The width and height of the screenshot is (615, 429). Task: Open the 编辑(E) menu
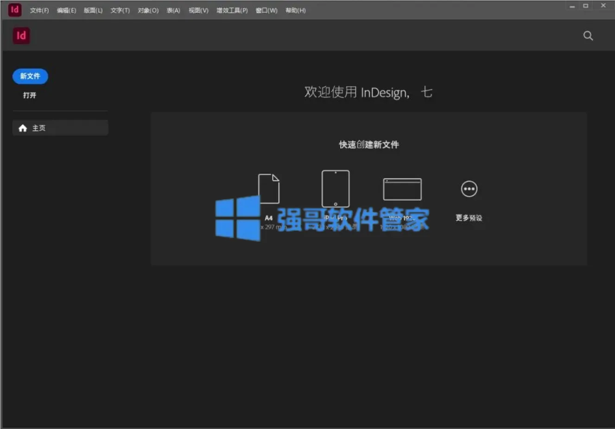(66, 10)
